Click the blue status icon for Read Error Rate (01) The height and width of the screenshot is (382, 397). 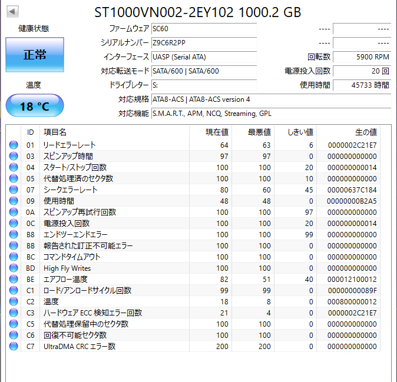coord(14,145)
